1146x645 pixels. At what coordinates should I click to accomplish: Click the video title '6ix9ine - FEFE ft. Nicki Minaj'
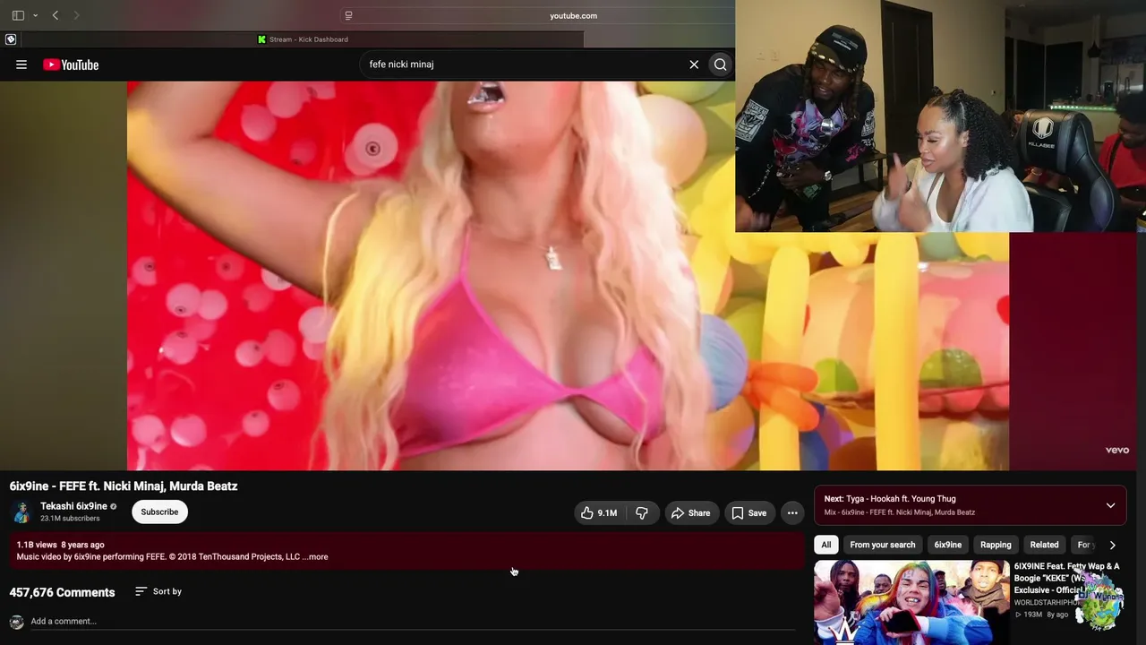(x=124, y=486)
